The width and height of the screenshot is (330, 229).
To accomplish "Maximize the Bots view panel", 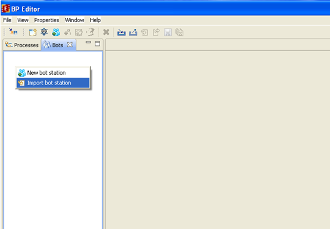I will [x=97, y=43].
